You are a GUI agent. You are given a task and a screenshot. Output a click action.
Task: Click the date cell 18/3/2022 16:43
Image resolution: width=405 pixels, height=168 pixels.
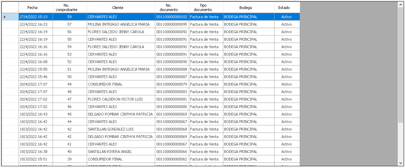pos(34,114)
